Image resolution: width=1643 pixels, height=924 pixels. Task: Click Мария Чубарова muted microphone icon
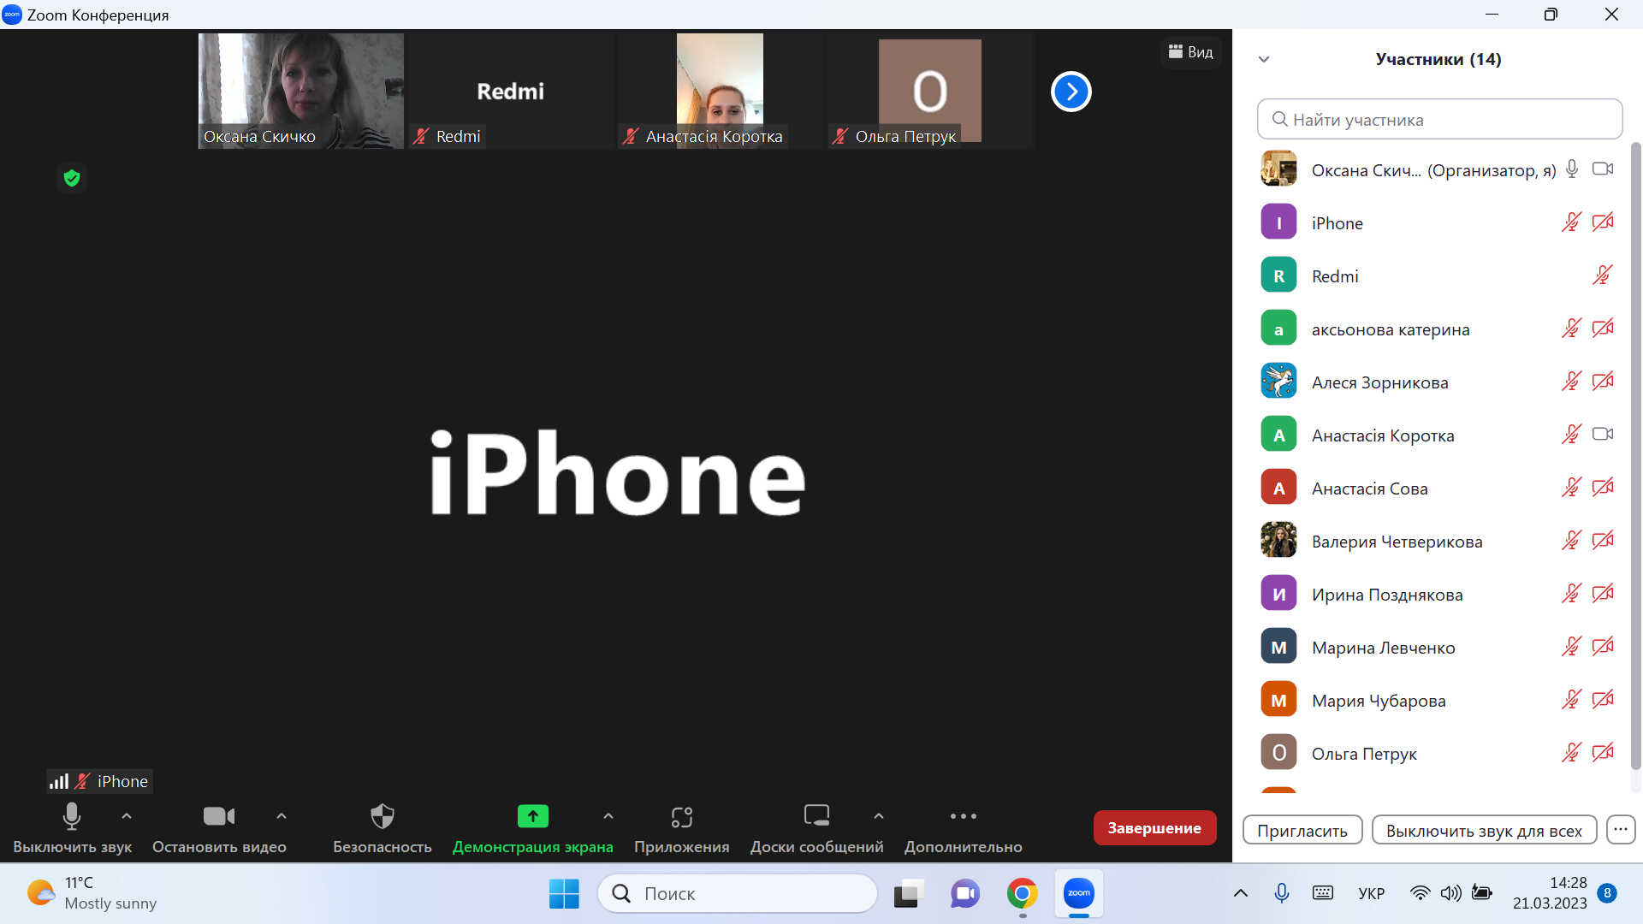click(1572, 700)
